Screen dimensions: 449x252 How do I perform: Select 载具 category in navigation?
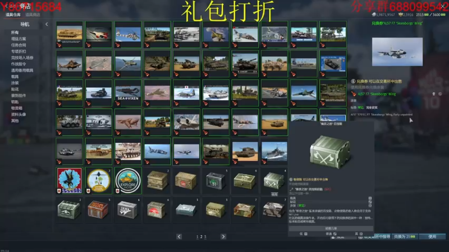15,77
